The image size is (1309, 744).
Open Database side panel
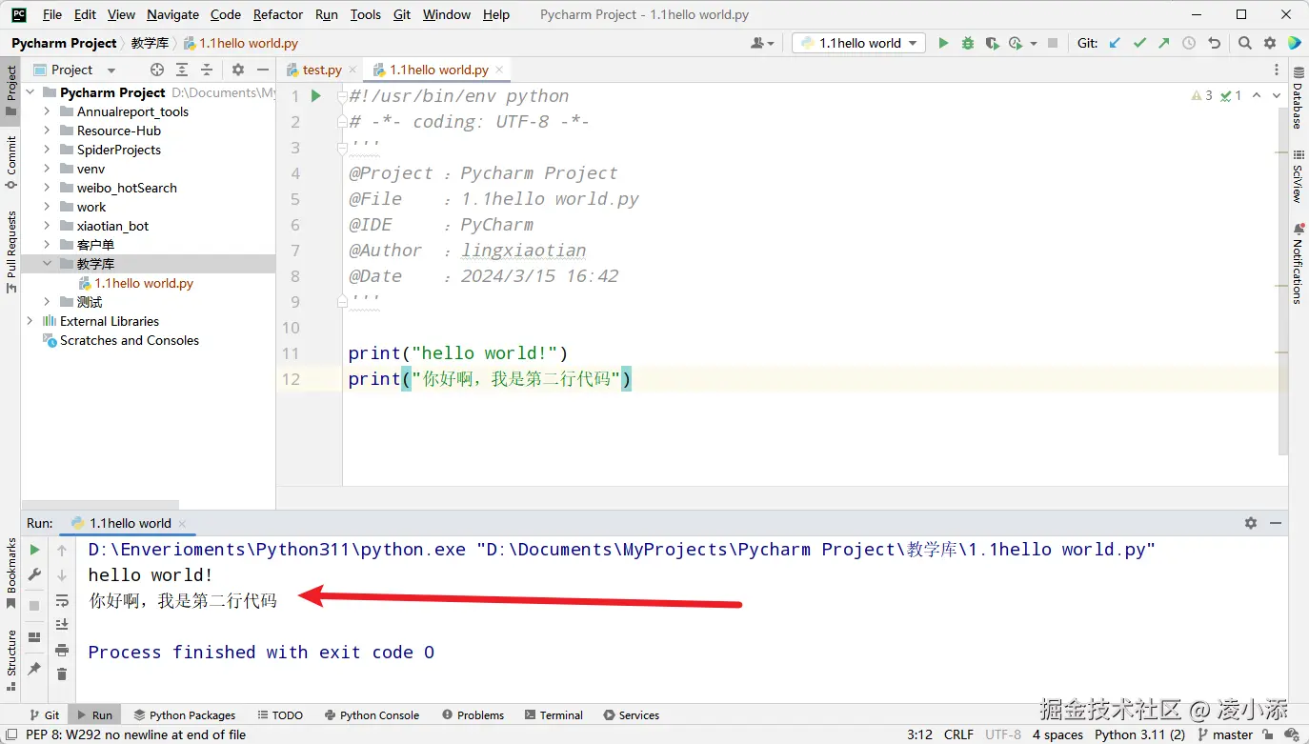pyautogui.click(x=1298, y=99)
